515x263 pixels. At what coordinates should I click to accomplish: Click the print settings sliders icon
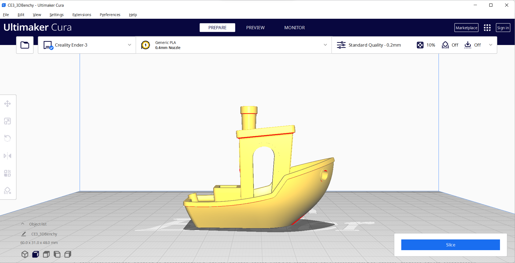[x=341, y=45]
